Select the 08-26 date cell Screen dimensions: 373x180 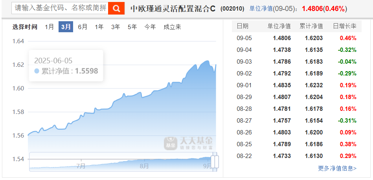tap(244, 132)
